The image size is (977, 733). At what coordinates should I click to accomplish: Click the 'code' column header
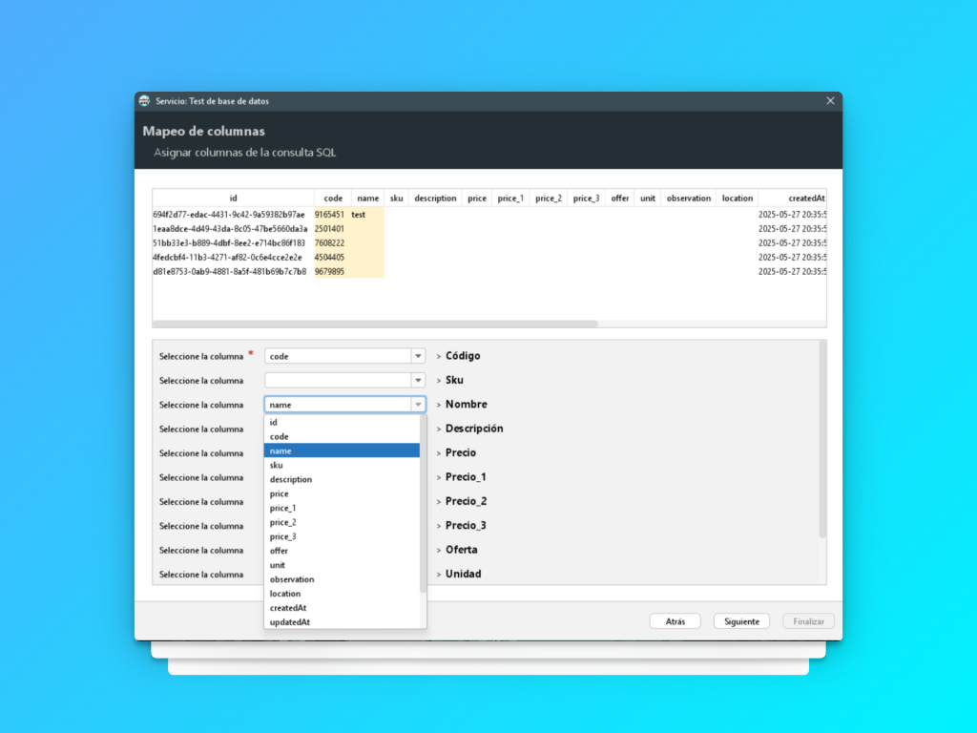tap(333, 199)
